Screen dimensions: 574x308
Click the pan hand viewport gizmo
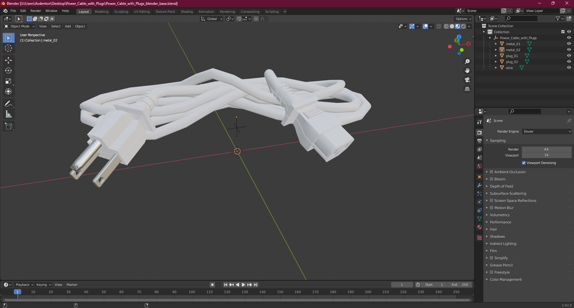467,71
